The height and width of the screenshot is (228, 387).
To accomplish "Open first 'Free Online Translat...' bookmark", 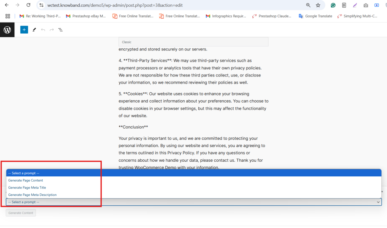I will 133,16.
